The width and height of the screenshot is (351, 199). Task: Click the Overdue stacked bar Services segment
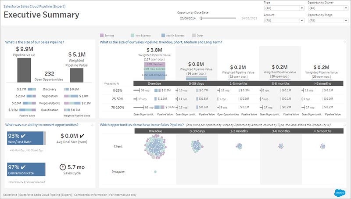click(x=155, y=64)
